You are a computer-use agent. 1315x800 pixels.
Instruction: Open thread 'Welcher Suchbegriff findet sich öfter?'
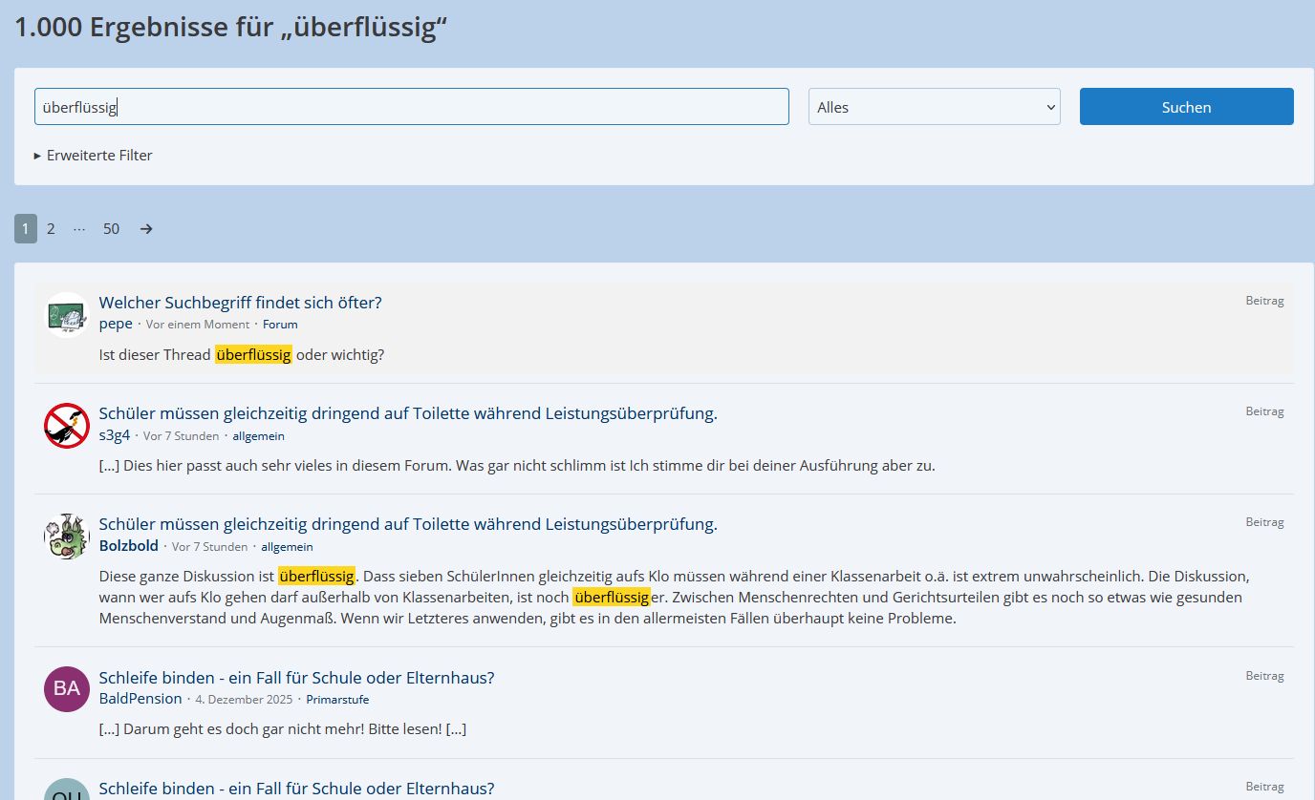coord(240,303)
